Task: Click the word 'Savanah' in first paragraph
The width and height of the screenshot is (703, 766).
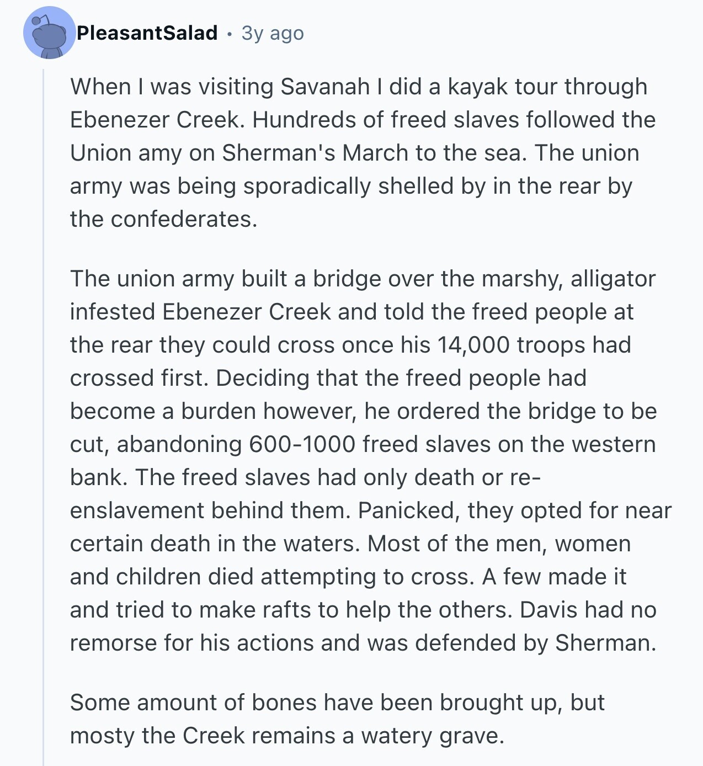Action: pos(325,87)
